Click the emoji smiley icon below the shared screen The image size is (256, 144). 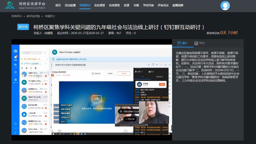click(x=125, y=132)
